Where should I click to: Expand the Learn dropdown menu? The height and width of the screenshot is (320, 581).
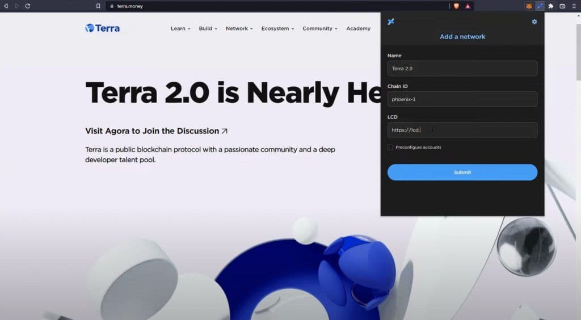(180, 28)
